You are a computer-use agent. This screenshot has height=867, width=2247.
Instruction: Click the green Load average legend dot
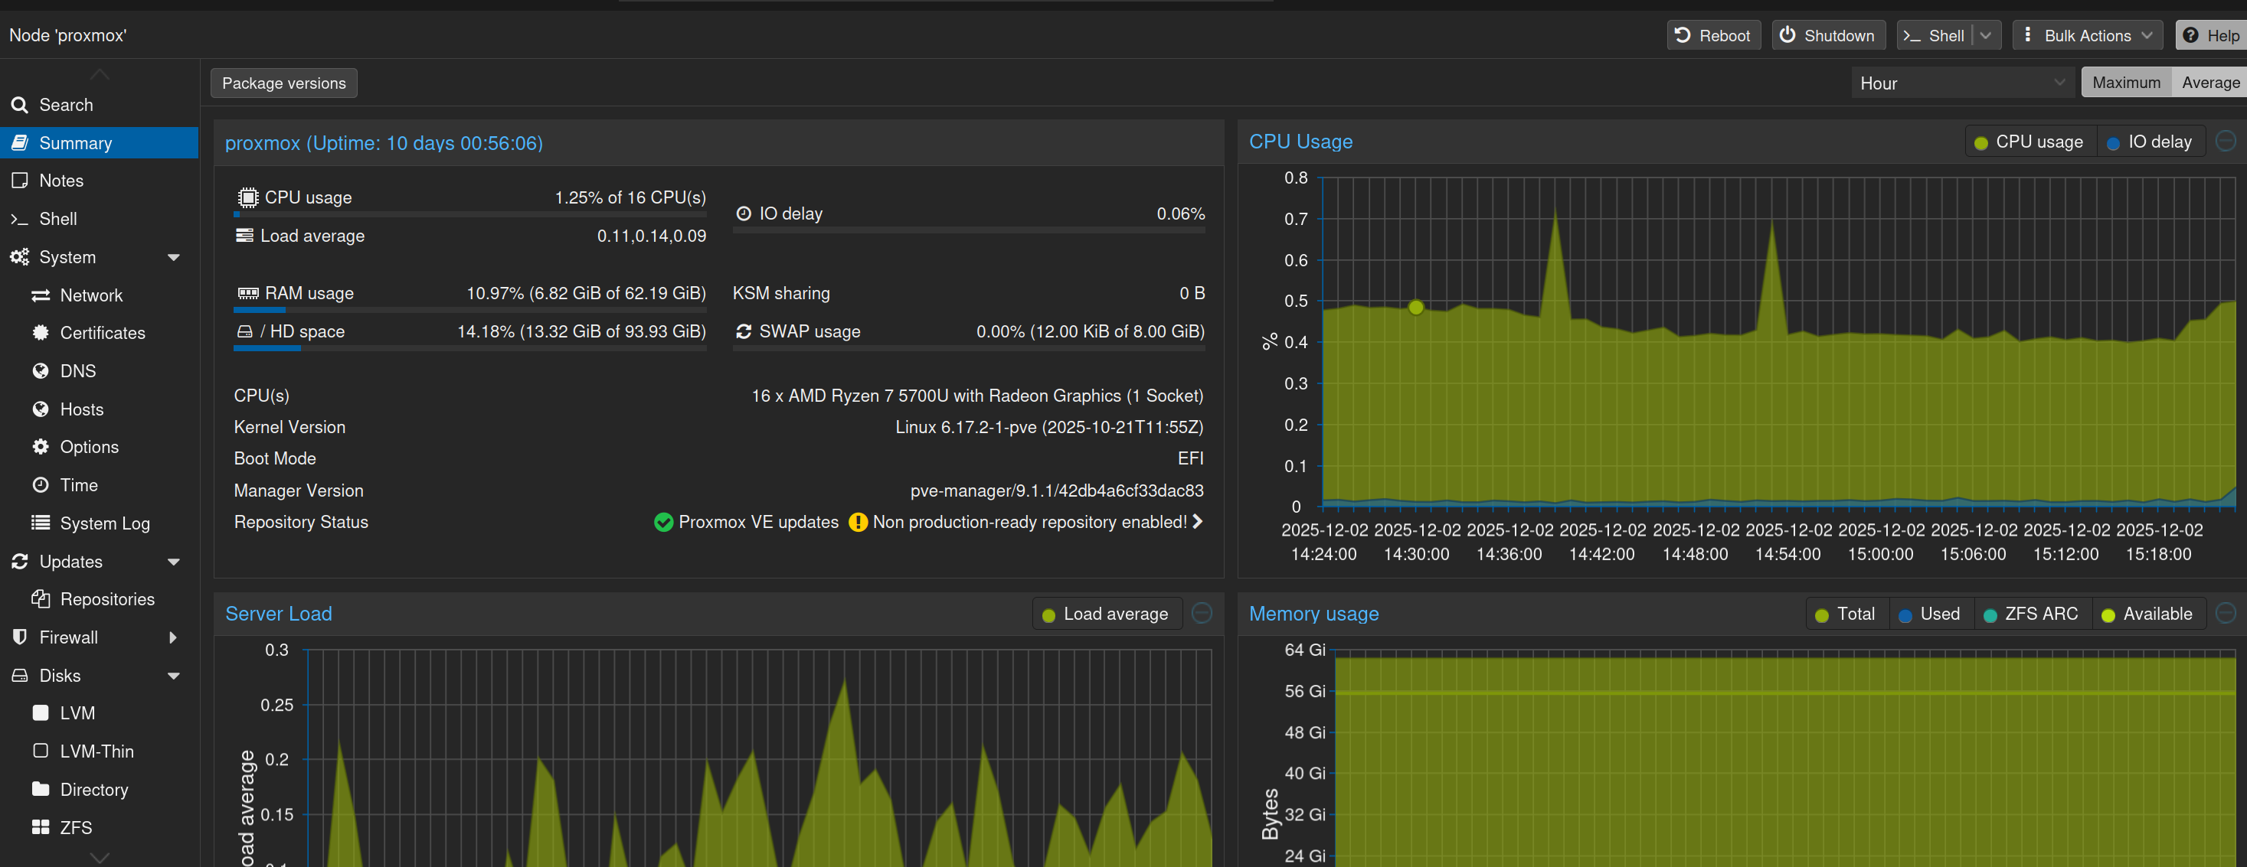(1048, 615)
